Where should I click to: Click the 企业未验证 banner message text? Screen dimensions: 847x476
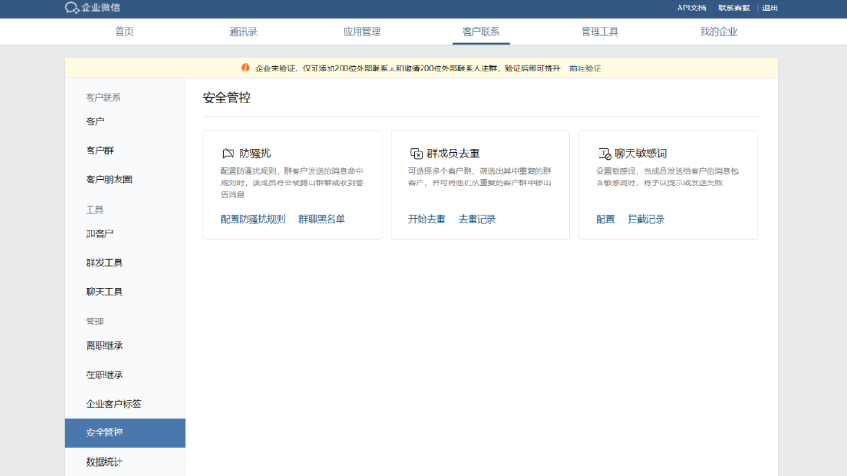(x=408, y=69)
